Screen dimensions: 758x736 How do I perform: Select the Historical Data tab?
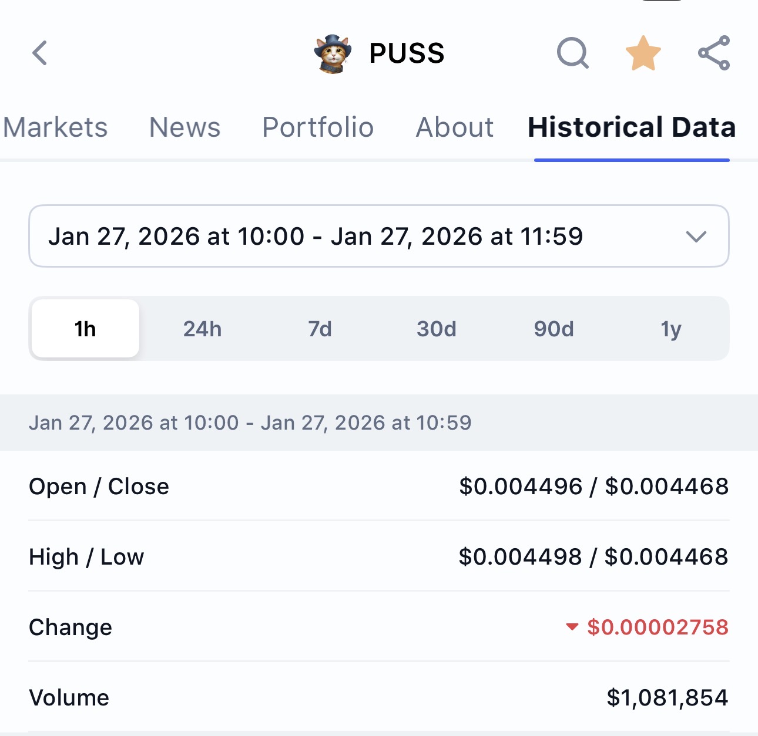pyautogui.click(x=632, y=127)
